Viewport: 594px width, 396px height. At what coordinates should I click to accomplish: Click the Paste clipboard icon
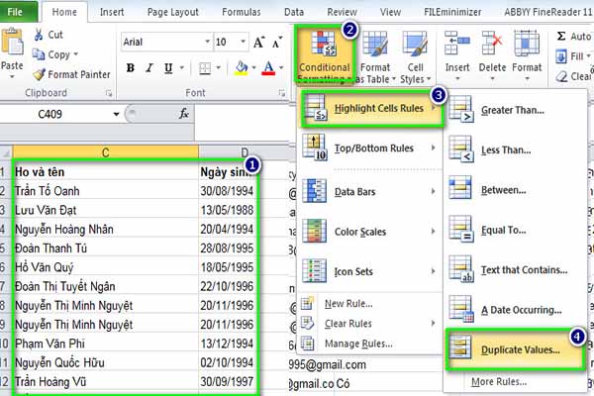(x=13, y=41)
